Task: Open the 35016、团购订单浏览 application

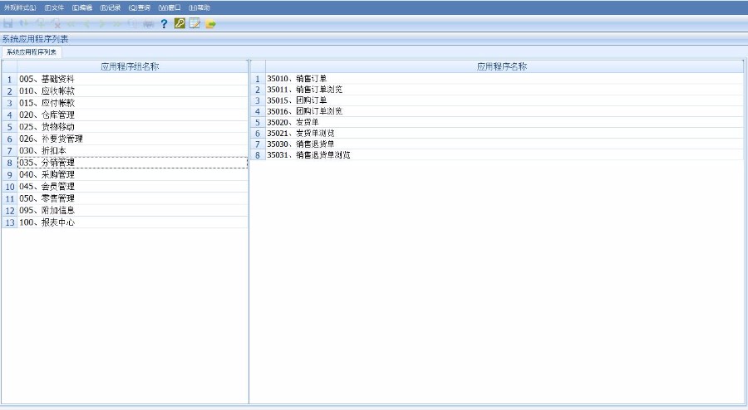Action: tap(504, 111)
